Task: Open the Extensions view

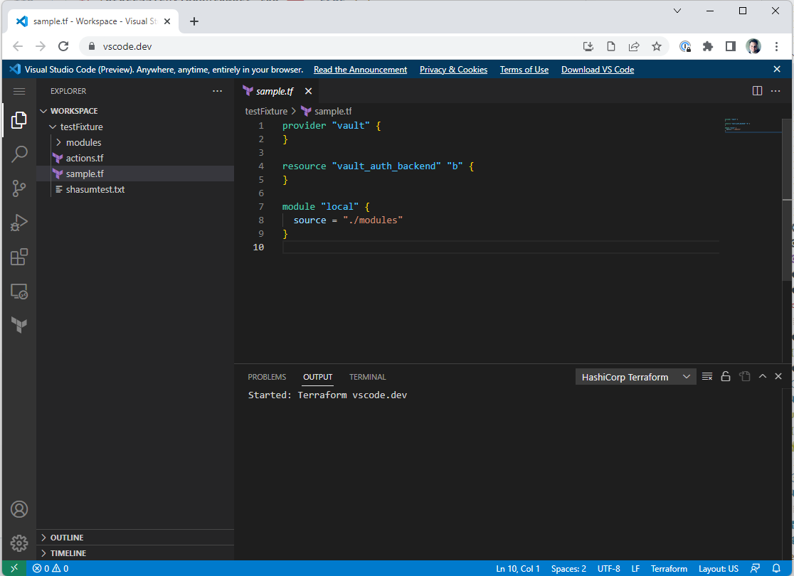Action: point(18,257)
